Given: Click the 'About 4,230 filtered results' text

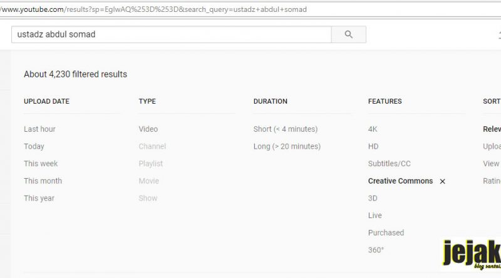Looking at the screenshot, I should pos(75,74).
